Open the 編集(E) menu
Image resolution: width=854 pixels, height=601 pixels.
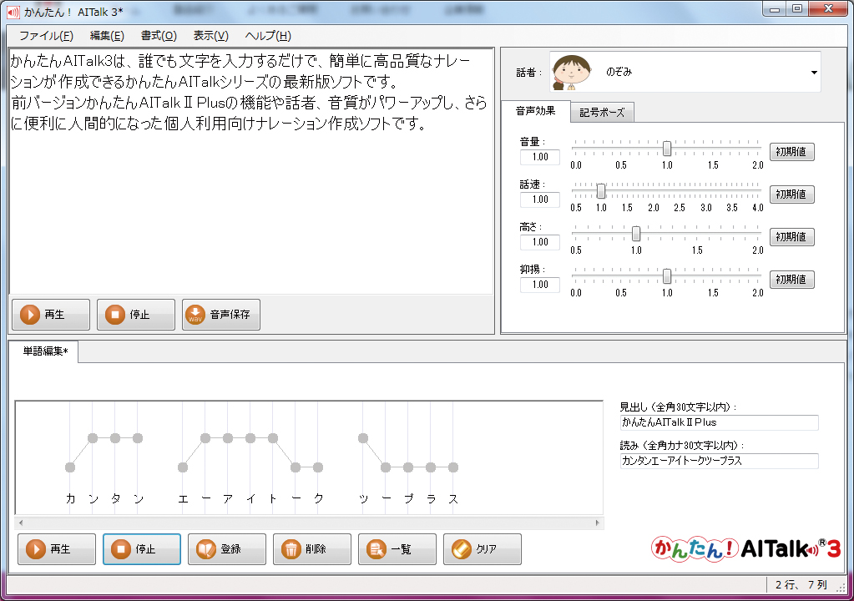click(x=107, y=36)
